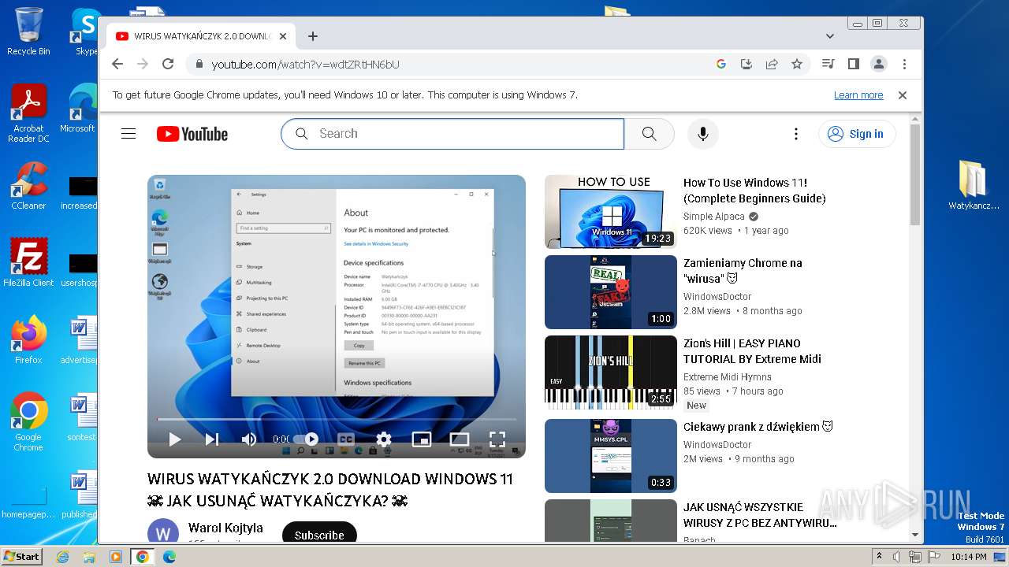Switch to theater mode
Image resolution: width=1009 pixels, height=567 pixels.
click(460, 439)
